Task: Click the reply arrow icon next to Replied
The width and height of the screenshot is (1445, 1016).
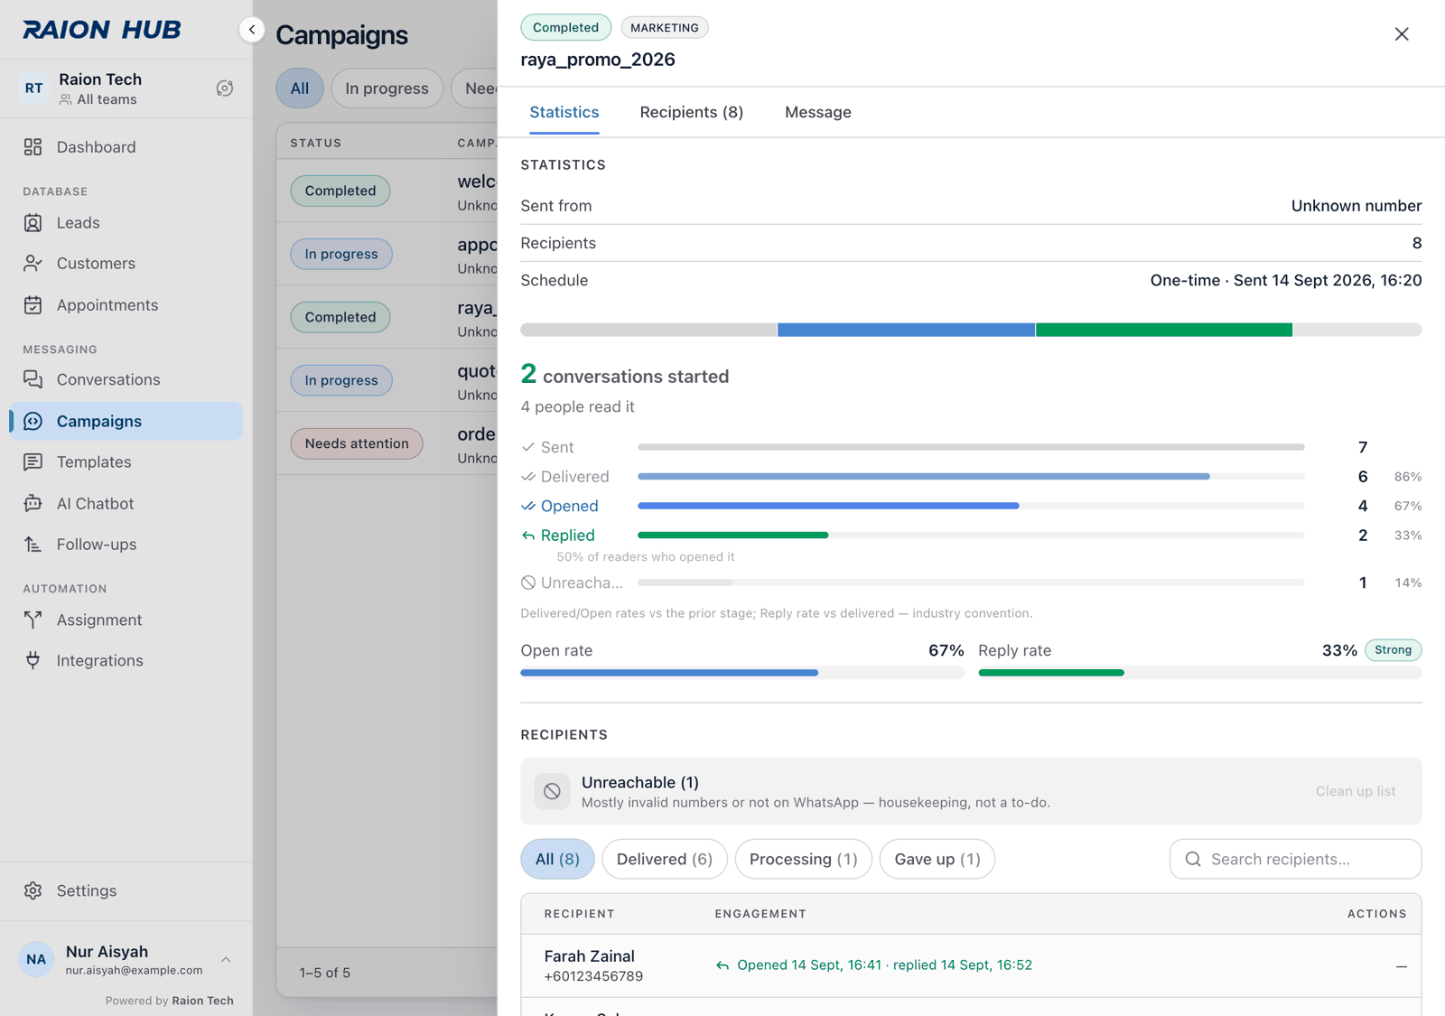Action: (528, 536)
